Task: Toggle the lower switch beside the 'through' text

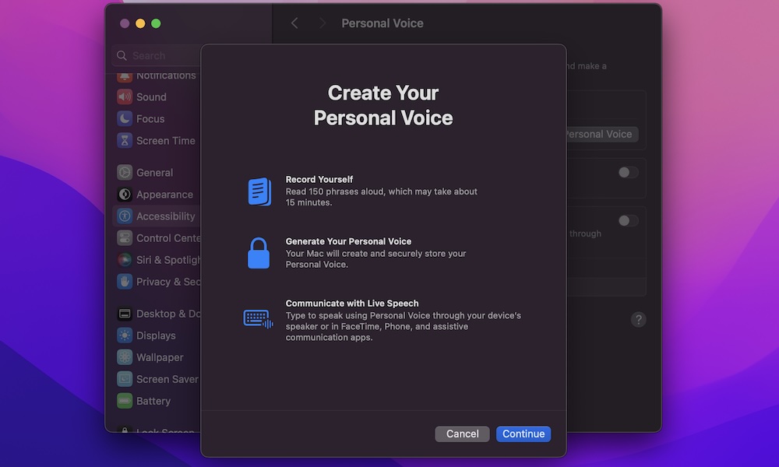Action: click(x=628, y=221)
